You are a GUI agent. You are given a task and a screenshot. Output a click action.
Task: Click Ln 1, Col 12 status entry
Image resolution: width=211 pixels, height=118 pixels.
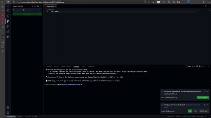coord(171,117)
